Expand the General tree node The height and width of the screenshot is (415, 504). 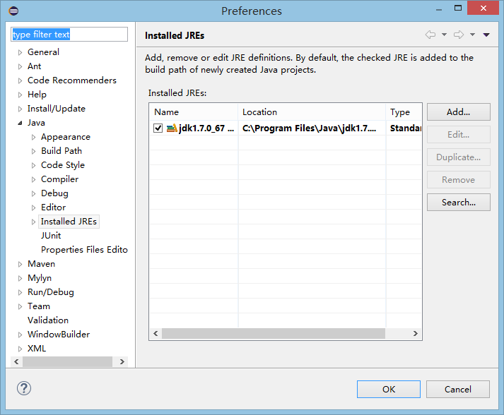point(20,52)
